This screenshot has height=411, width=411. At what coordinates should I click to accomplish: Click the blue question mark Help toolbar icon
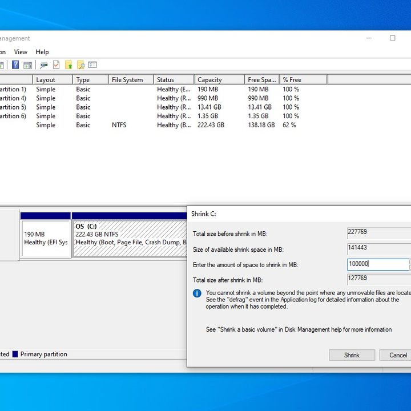(x=15, y=65)
